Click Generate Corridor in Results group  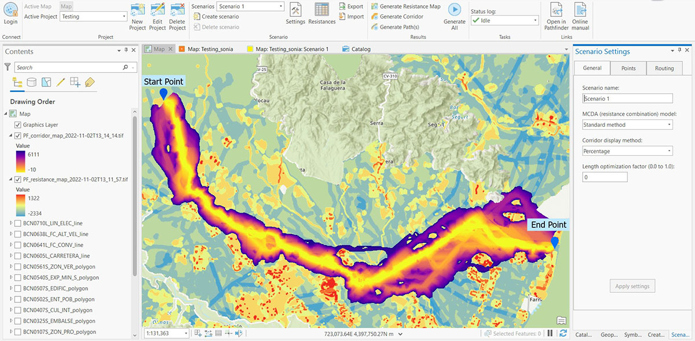(x=402, y=16)
